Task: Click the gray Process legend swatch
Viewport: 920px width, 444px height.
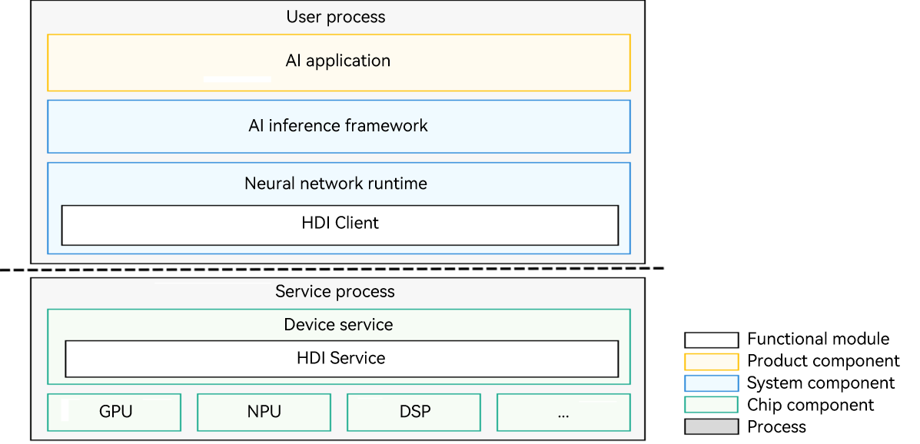Action: point(711,427)
